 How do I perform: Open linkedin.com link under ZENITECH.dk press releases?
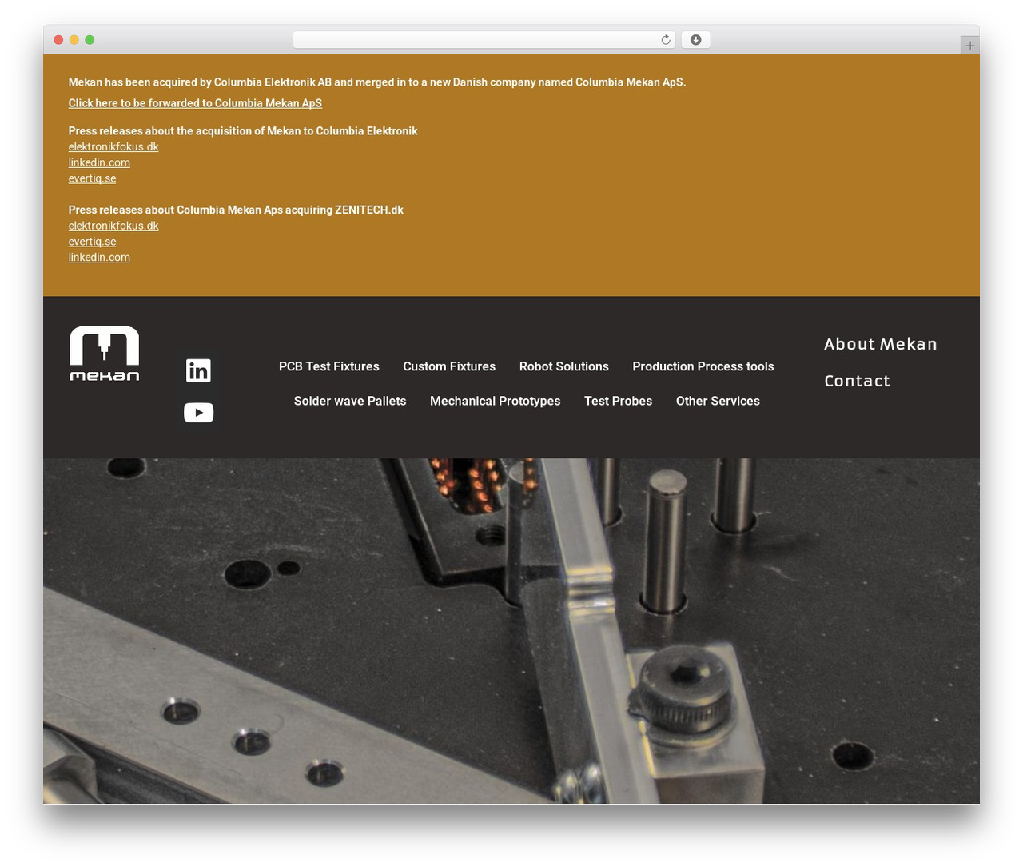[99, 257]
